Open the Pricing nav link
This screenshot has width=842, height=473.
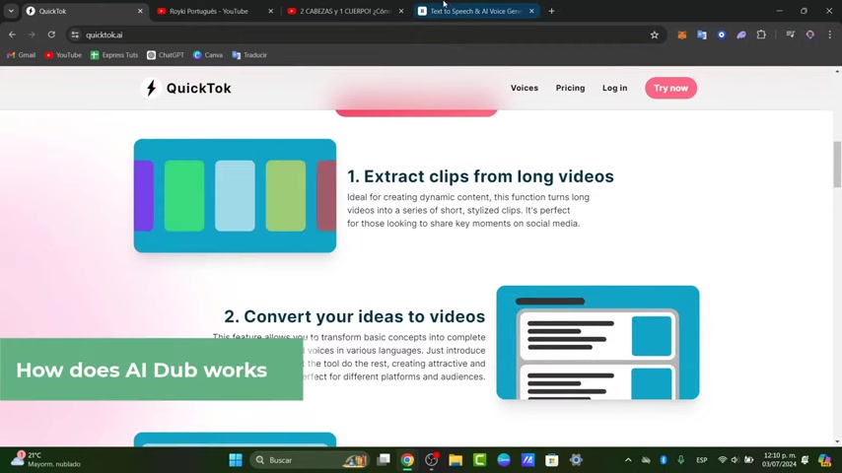(x=570, y=88)
